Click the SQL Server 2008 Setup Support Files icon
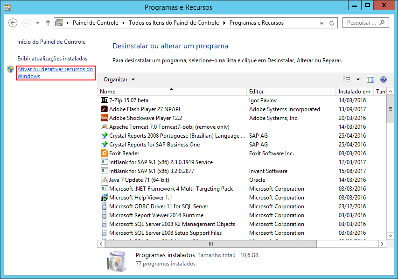 click(105, 233)
